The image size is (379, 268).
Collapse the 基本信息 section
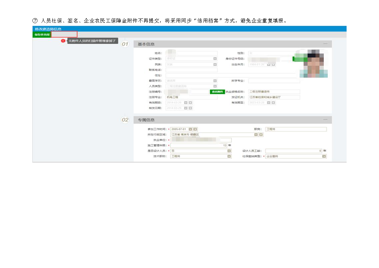[x=325, y=44]
